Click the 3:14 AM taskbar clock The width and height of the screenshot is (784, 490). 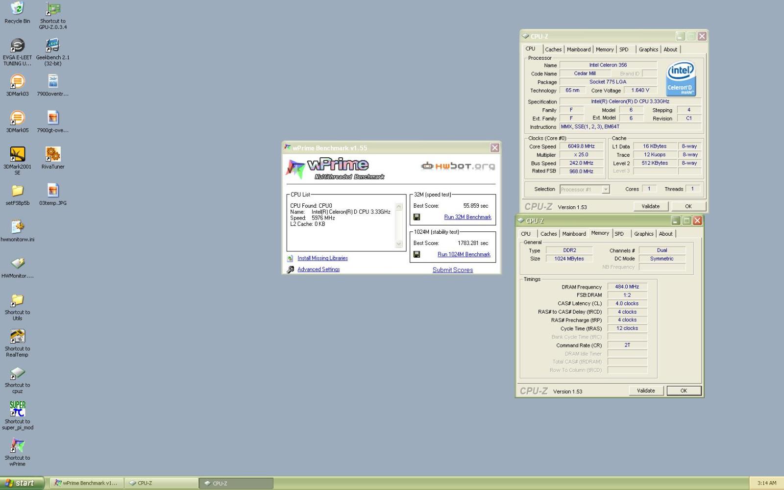point(766,483)
